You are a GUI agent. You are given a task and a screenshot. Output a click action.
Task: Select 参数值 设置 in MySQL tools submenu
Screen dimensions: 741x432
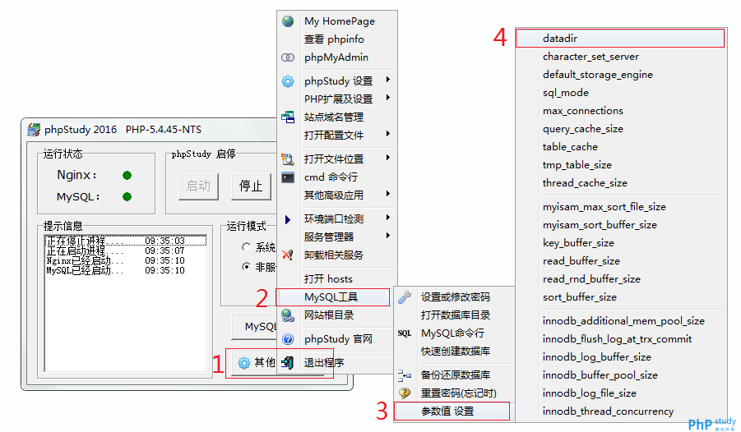tap(452, 411)
